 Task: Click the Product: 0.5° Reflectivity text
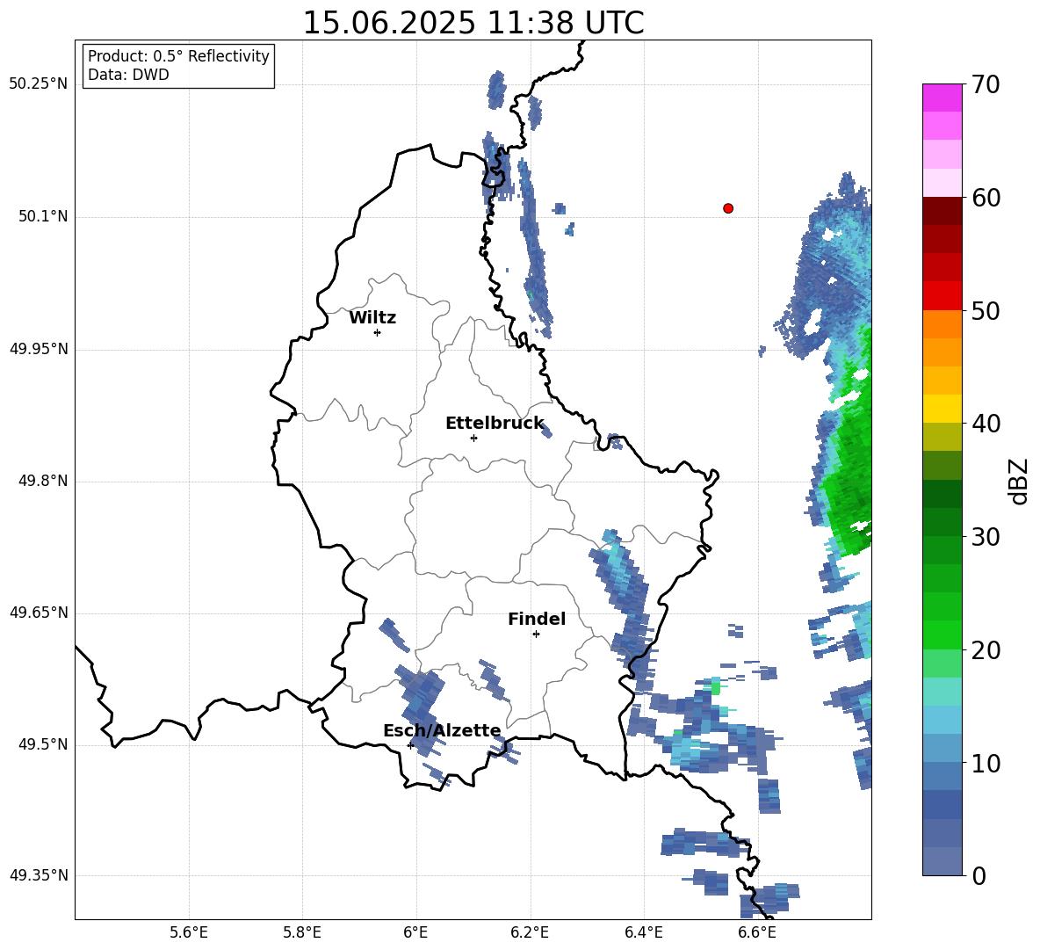point(178,55)
